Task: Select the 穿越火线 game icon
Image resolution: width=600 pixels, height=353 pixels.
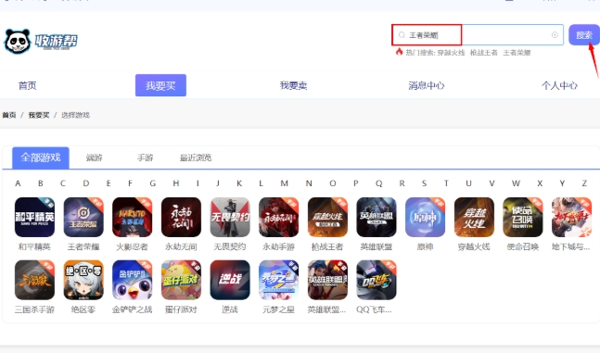Action: coord(474,217)
